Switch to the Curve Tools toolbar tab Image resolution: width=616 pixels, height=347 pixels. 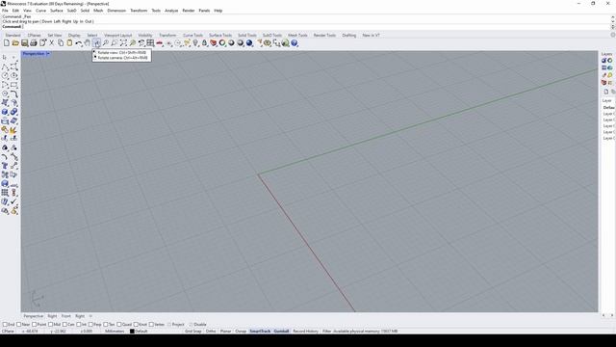point(192,35)
